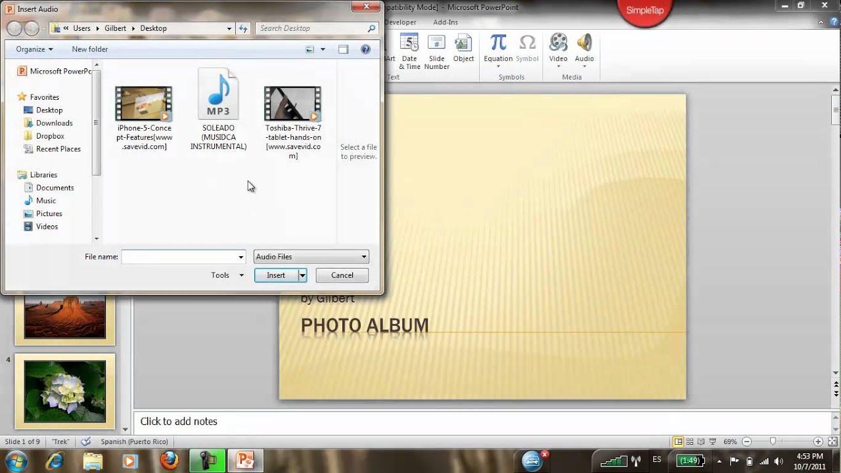Insert Video from ribbon Media group
The image size is (841, 473).
pos(558,51)
